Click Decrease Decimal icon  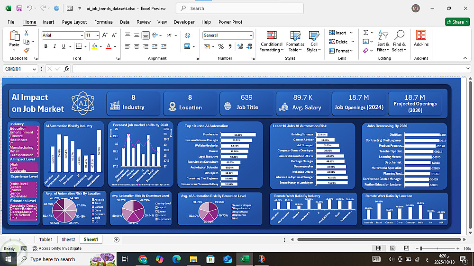pyautogui.click(x=249, y=46)
